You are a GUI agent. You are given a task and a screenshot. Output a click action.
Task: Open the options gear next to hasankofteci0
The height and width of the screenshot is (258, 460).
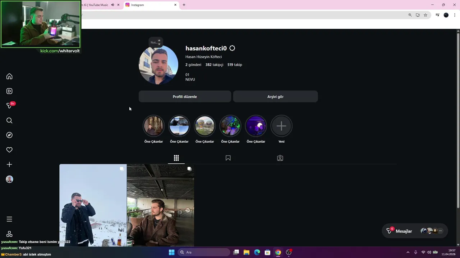tap(232, 48)
